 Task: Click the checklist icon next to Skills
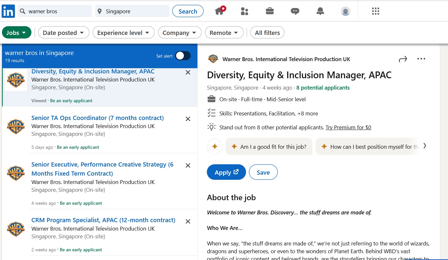[211, 113]
